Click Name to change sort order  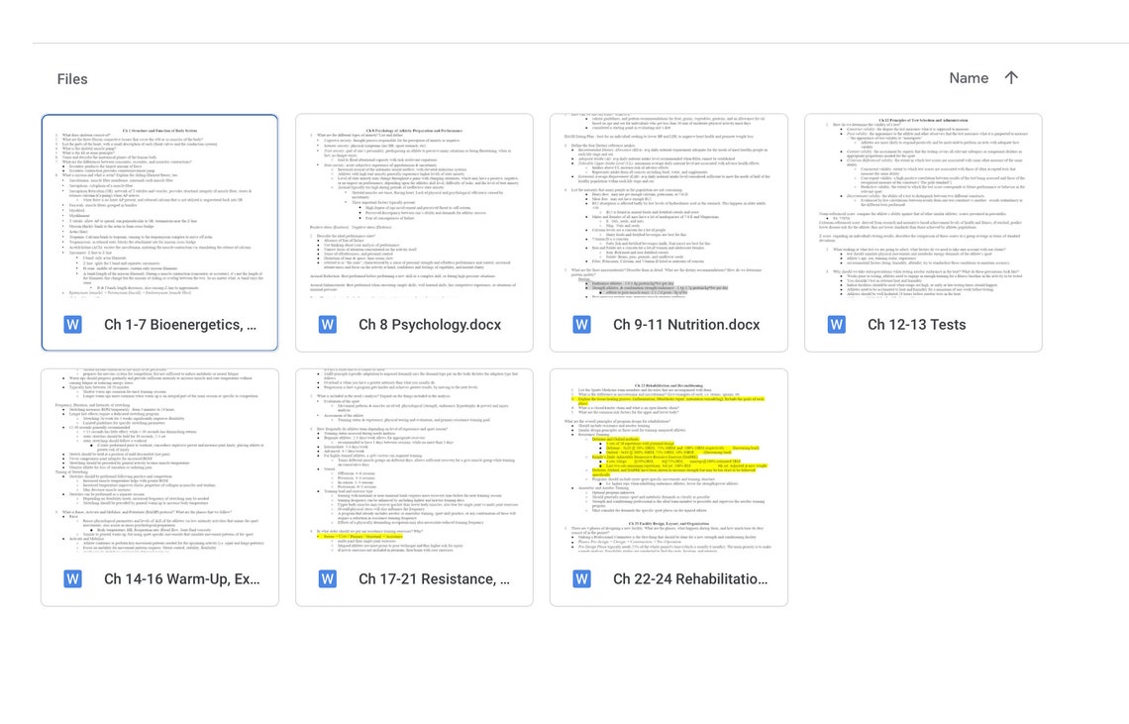tap(969, 77)
